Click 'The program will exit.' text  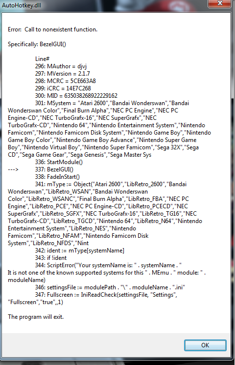pyautogui.click(x=36, y=317)
